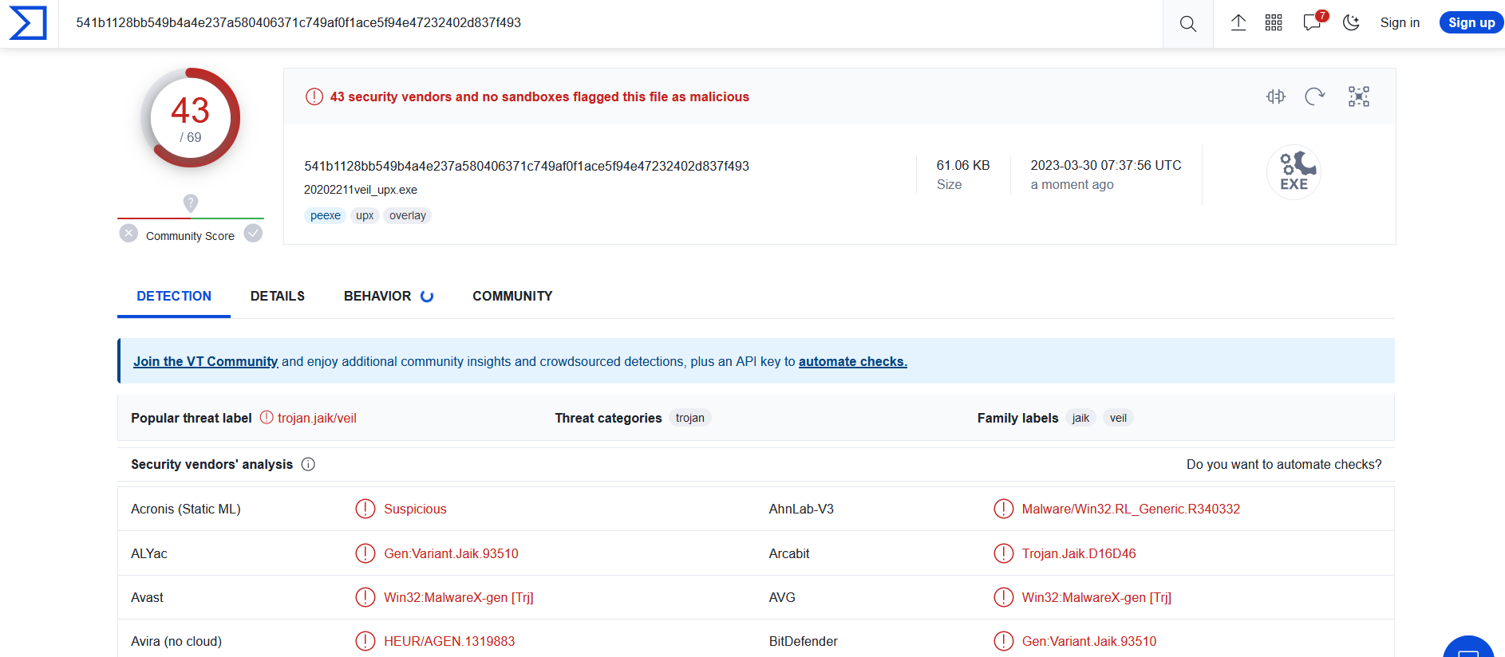The image size is (1505, 657).
Task: Click Security vendors' analysis info icon
Action: pyautogui.click(x=308, y=464)
